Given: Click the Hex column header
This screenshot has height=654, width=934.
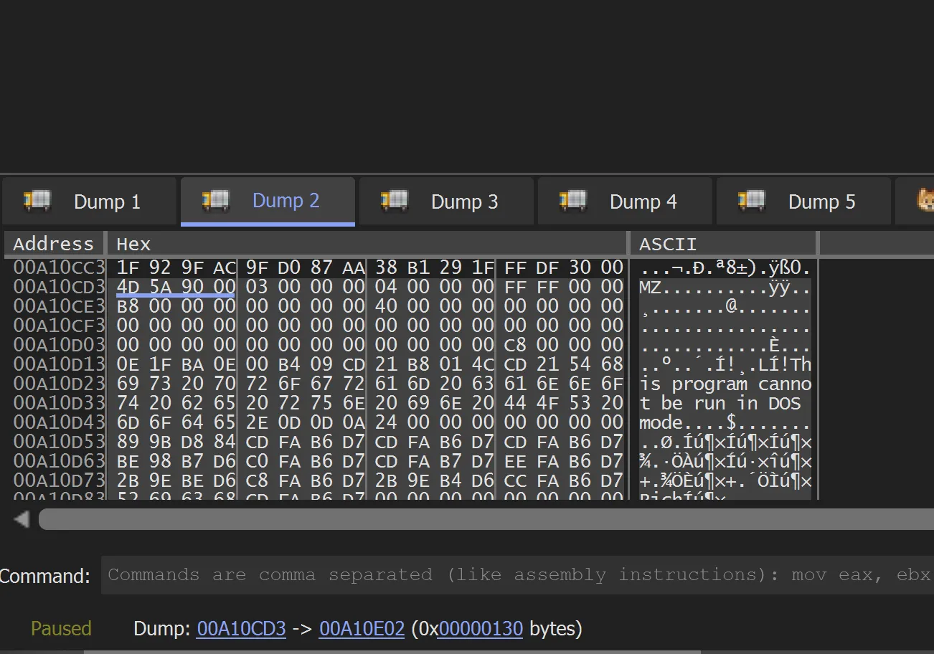Looking at the screenshot, I should coord(367,244).
